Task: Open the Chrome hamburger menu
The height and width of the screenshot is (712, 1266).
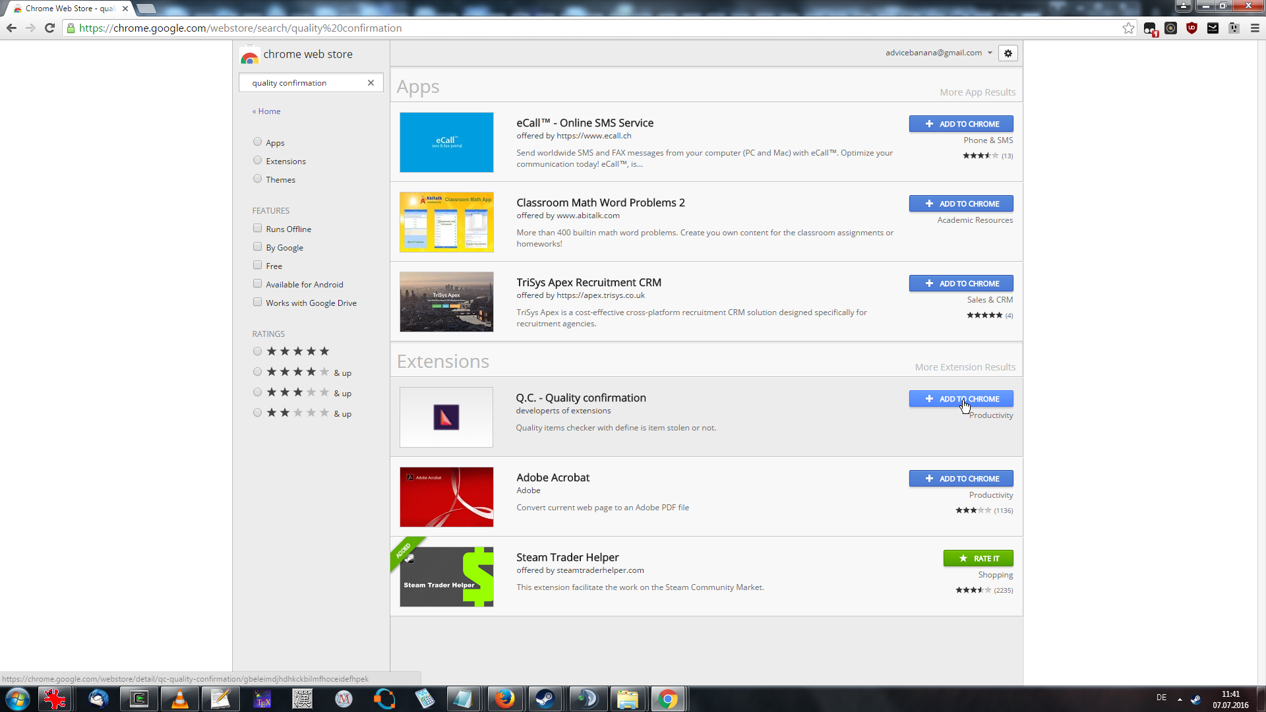Action: click(x=1255, y=28)
